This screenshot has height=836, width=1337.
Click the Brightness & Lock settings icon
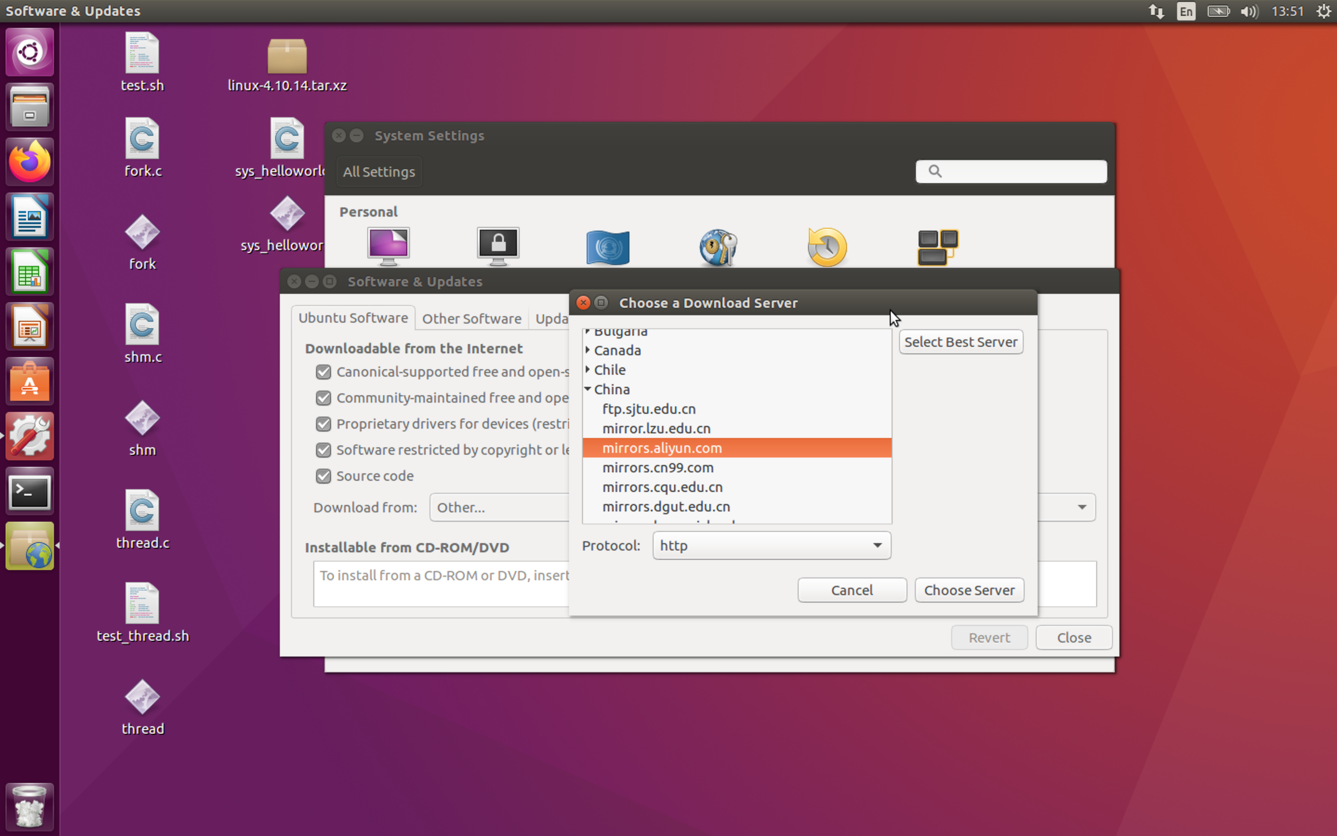497,246
